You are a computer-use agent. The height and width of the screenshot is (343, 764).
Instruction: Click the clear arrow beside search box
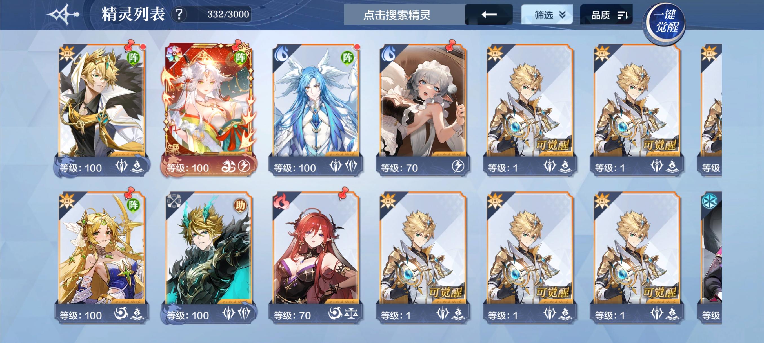click(488, 15)
